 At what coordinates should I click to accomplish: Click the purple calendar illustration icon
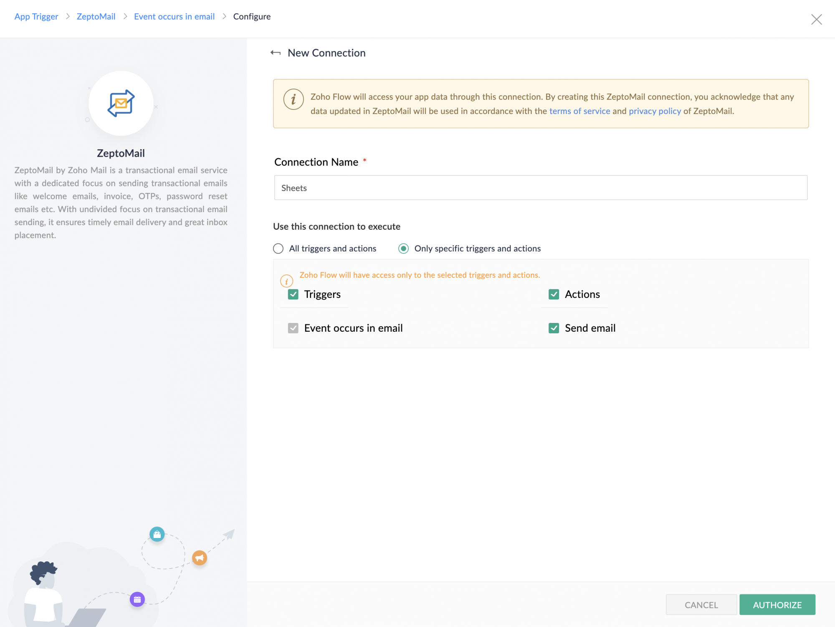(137, 599)
